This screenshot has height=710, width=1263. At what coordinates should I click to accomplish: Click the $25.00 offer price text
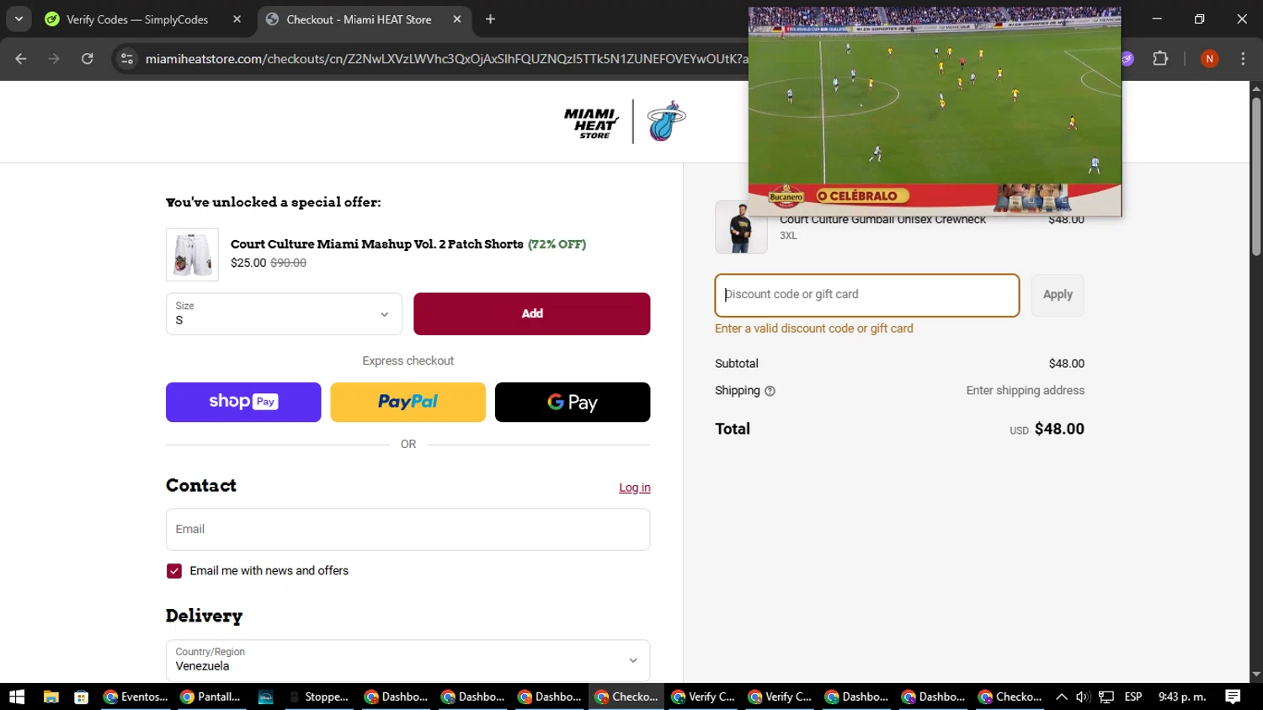[248, 263]
